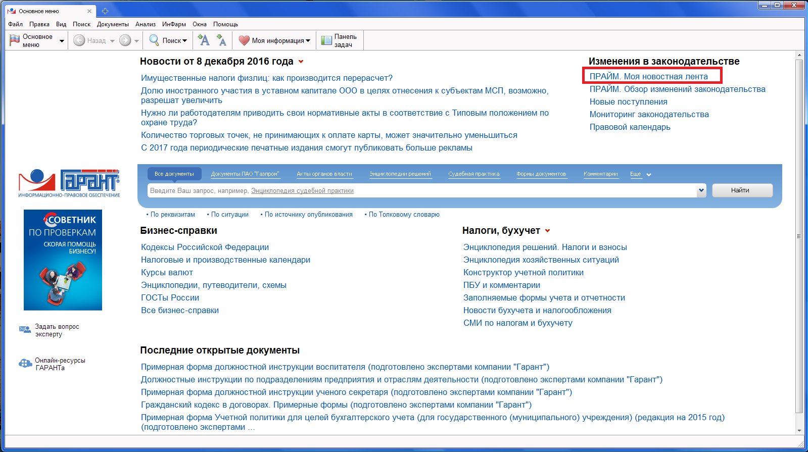Screen dimensions: 808x452
Task: Open the Правка menu
Action: coord(39,24)
